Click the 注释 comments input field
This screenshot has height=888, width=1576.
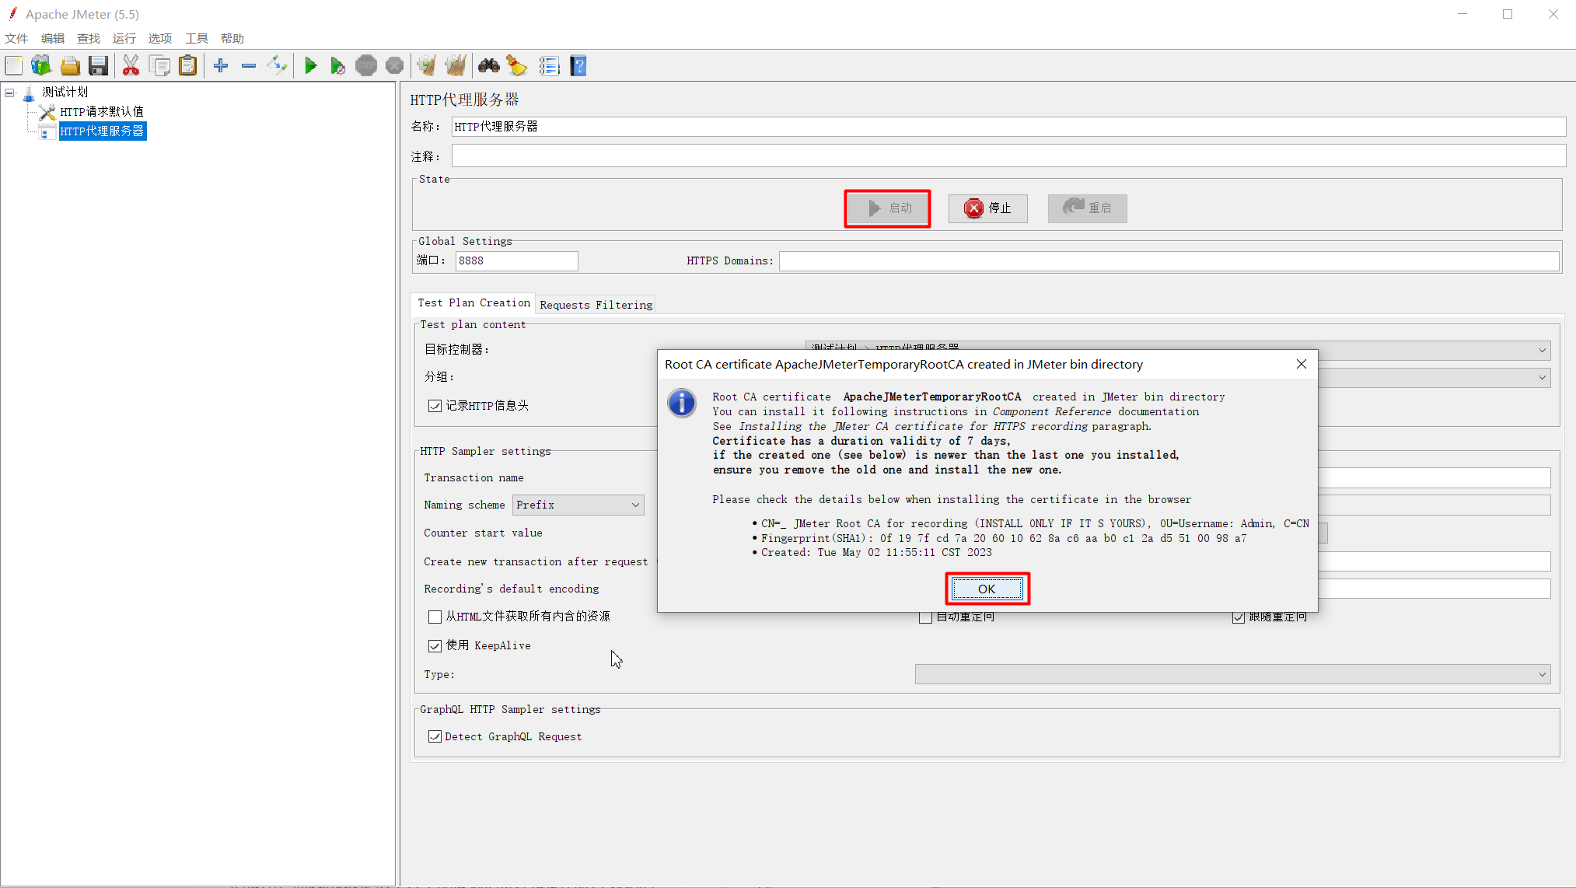(1008, 156)
